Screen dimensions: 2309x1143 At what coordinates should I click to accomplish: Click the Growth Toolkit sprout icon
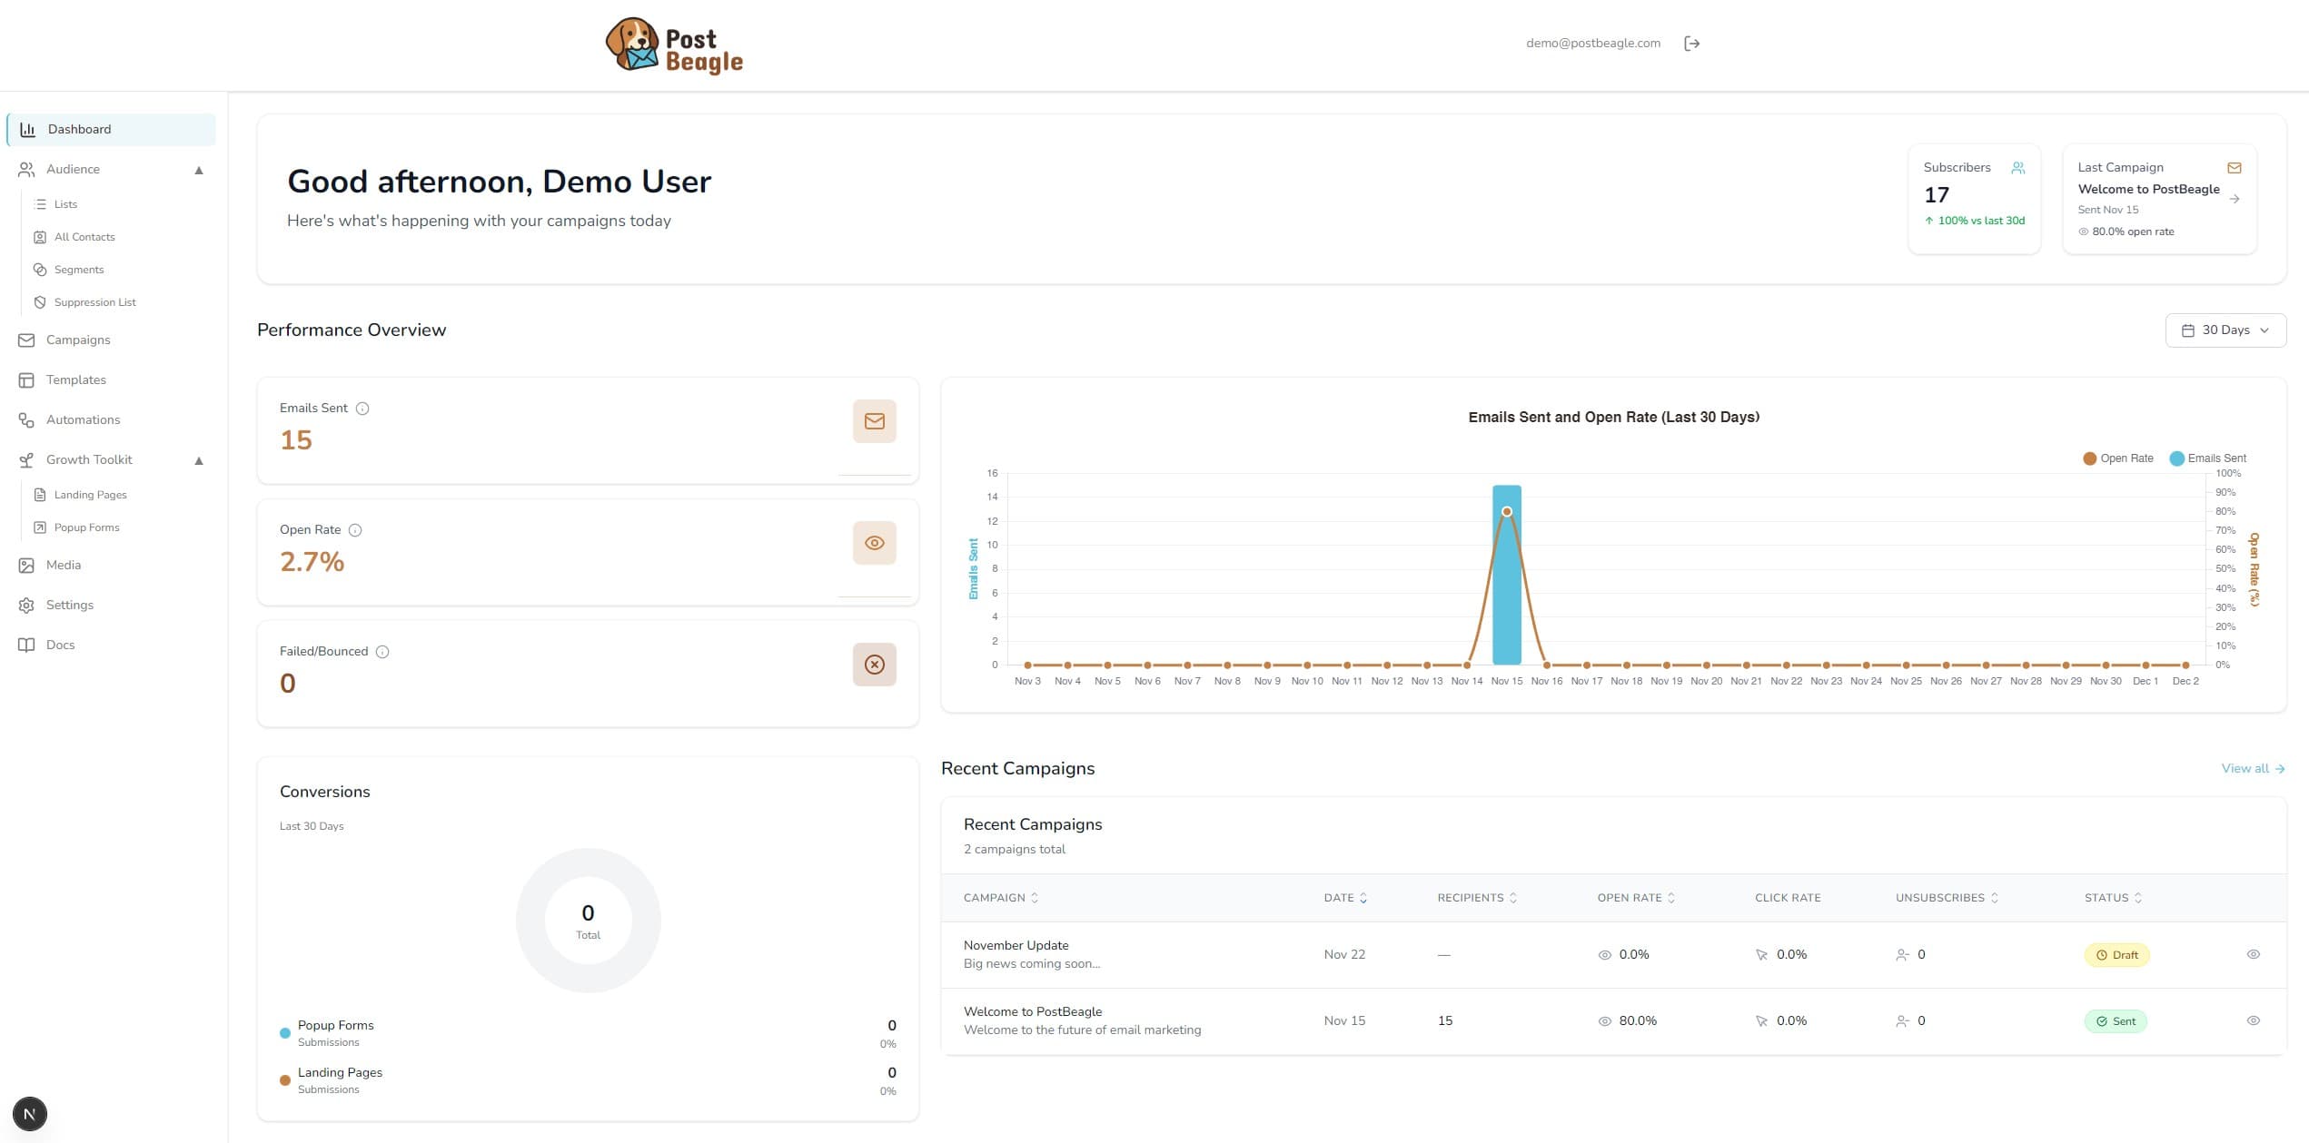coord(26,460)
